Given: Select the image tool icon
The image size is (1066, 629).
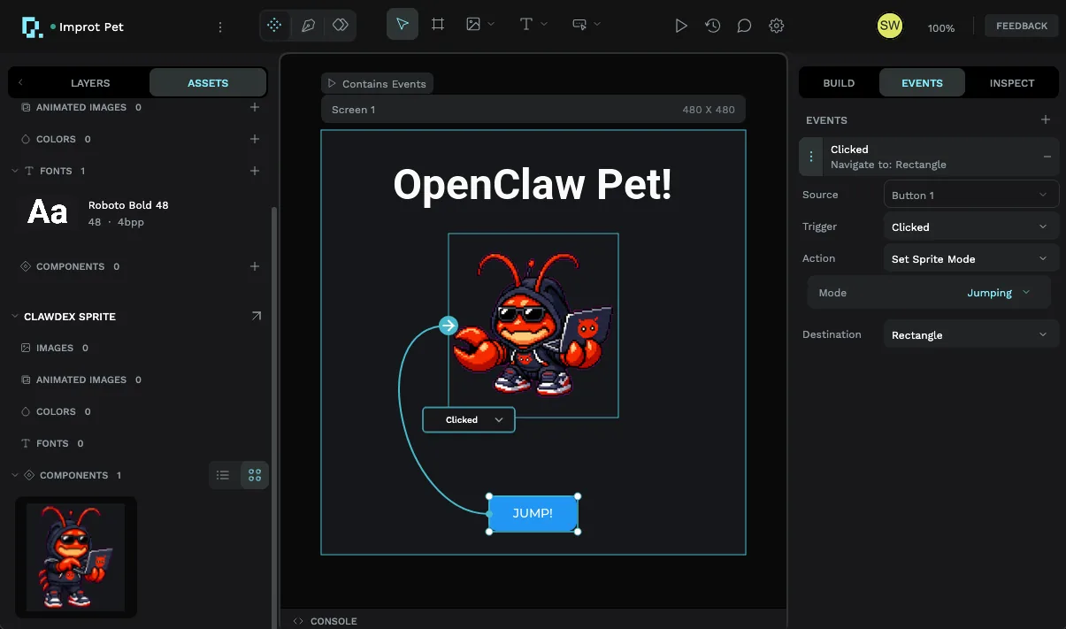Looking at the screenshot, I should (473, 25).
